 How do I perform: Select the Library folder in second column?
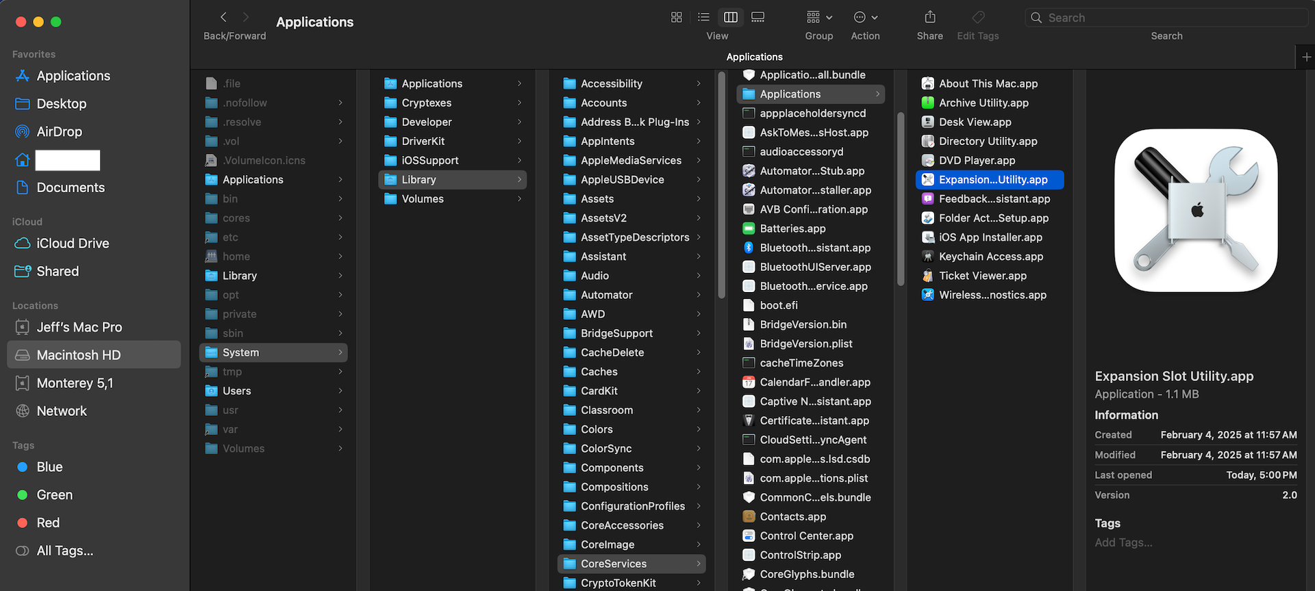coord(452,180)
